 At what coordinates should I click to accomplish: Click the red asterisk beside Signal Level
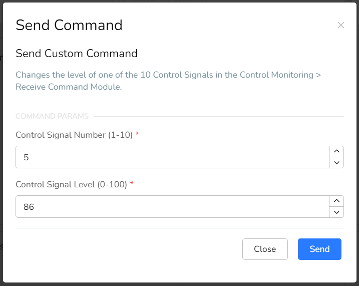132,183
